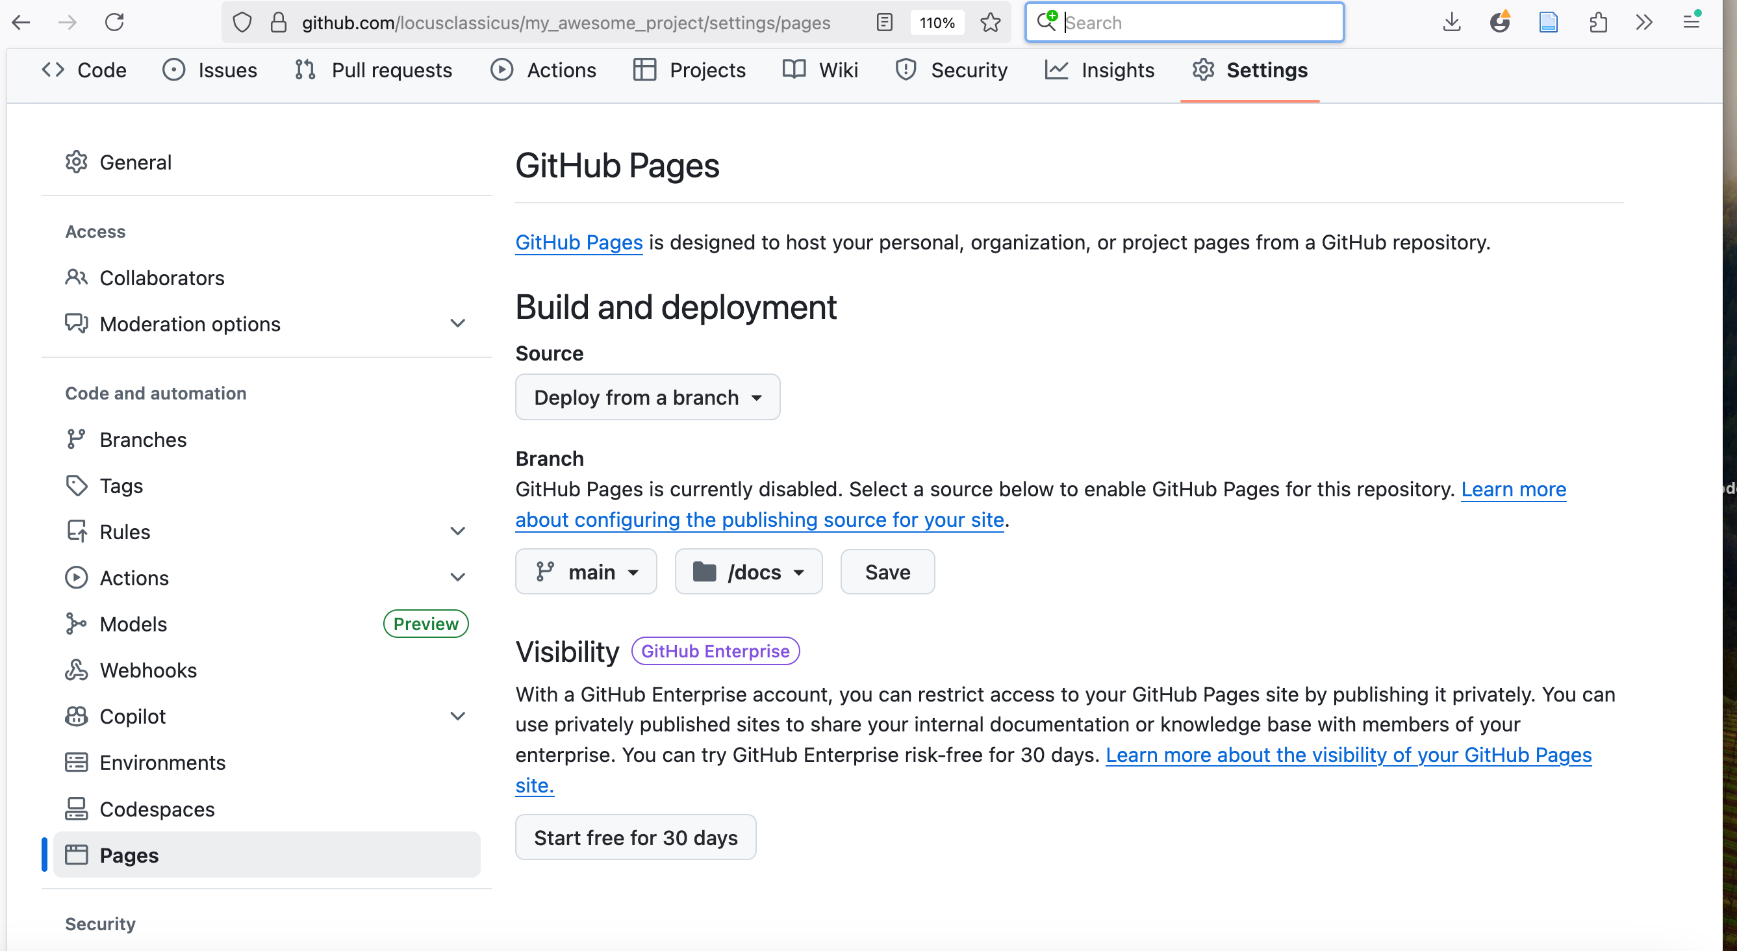The image size is (1737, 951).
Task: Open the Firefox hamburger menu
Action: pos(1690,22)
